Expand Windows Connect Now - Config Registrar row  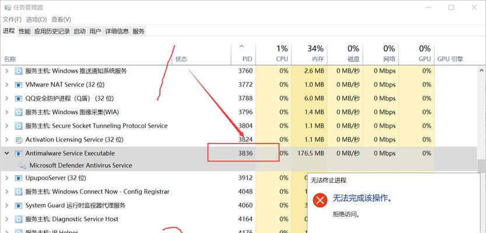(7, 192)
